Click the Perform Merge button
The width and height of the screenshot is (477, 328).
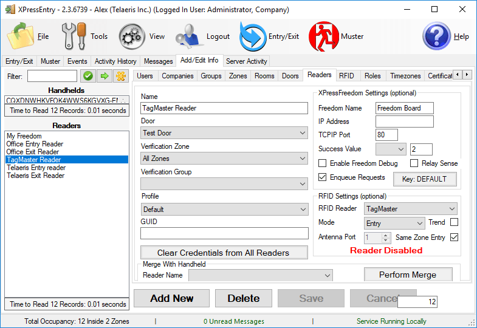pos(408,275)
